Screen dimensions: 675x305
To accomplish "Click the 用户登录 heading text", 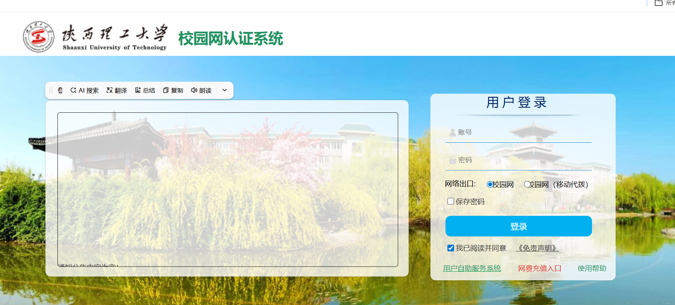I will point(516,102).
